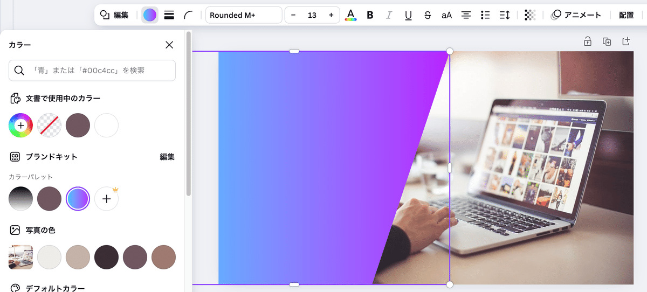Click the photo thumbnail in 写真の色
The image size is (647, 292).
[20, 257]
